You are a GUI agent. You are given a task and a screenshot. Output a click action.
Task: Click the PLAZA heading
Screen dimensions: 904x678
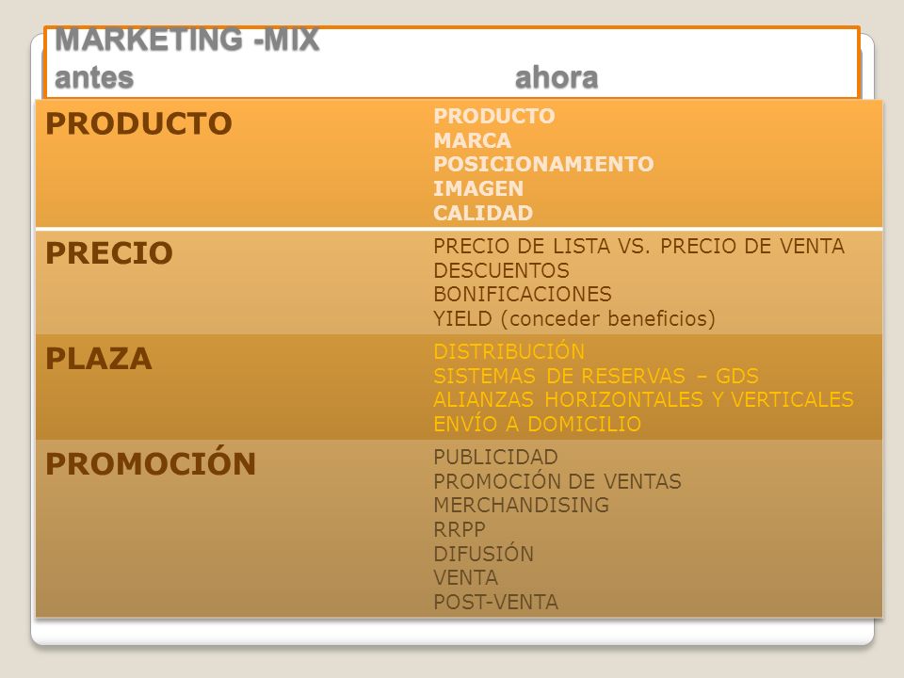[99, 358]
